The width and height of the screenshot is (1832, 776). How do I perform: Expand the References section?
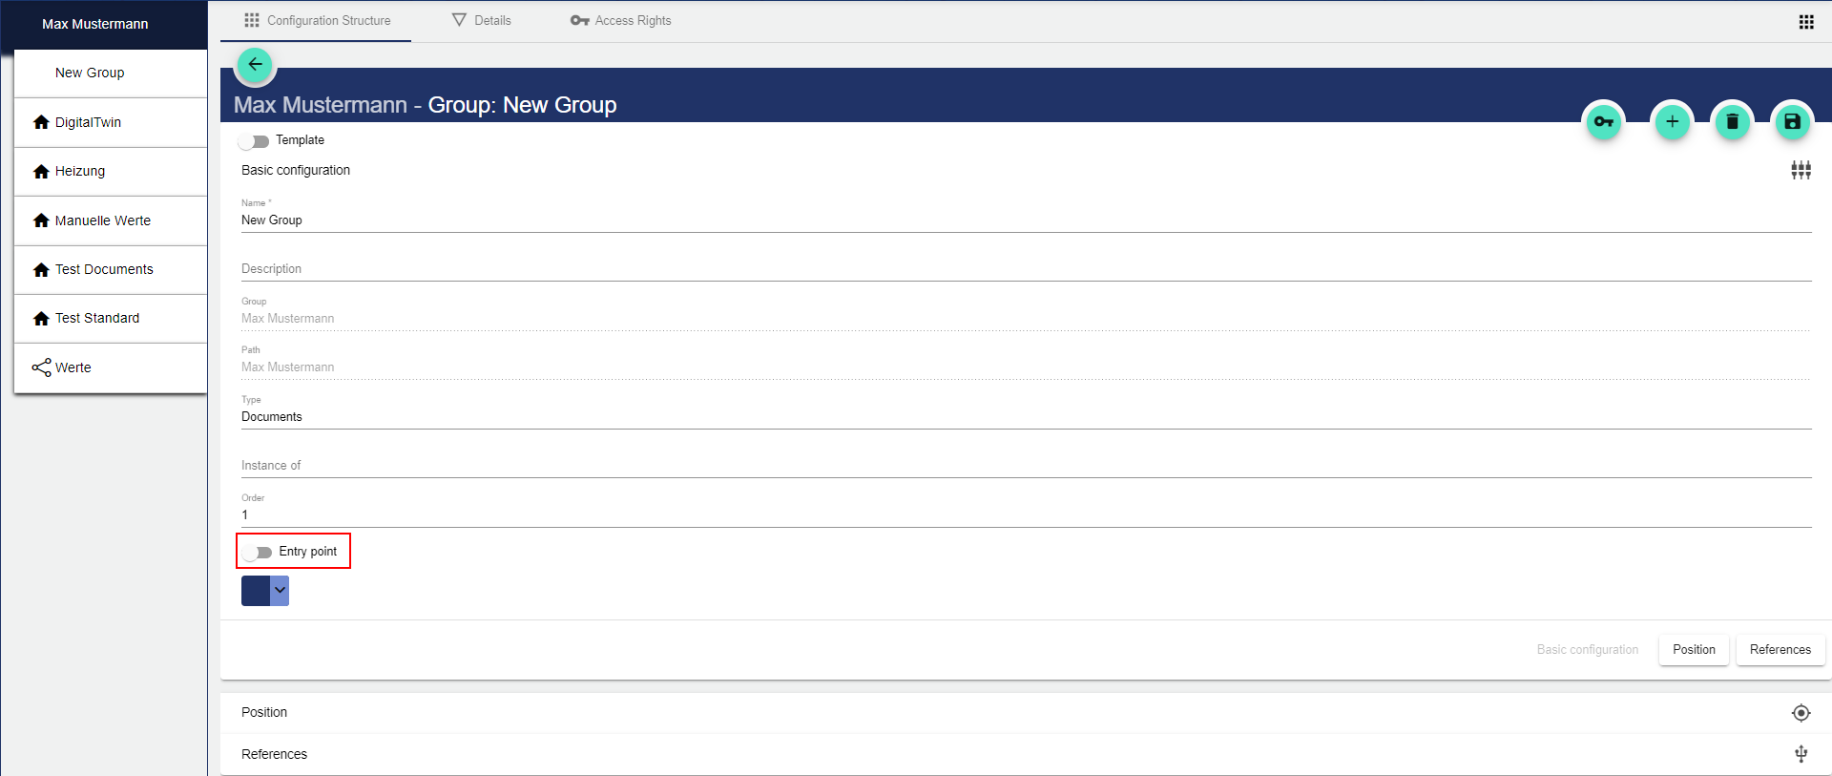point(275,754)
